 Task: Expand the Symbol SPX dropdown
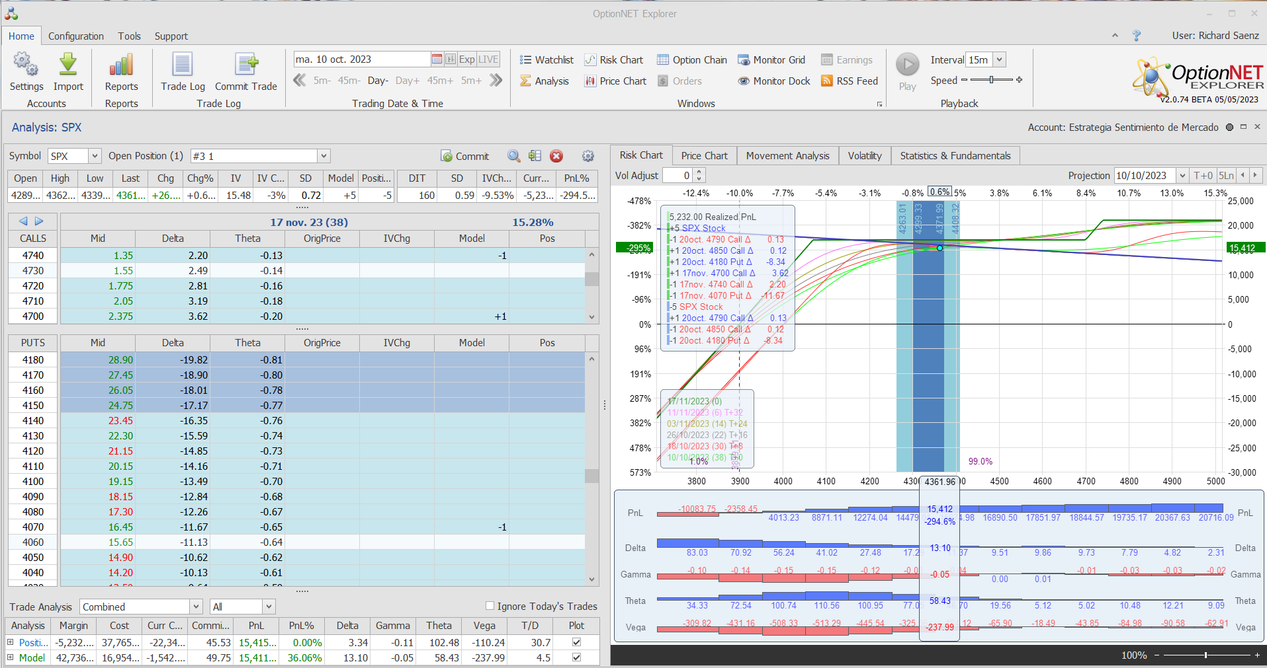click(95, 156)
